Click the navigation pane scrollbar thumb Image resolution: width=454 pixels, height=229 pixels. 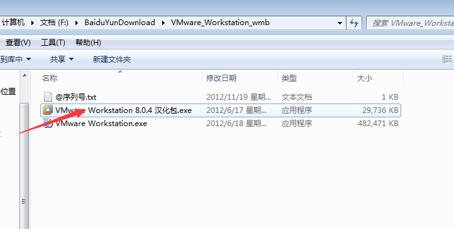tap(25, 166)
